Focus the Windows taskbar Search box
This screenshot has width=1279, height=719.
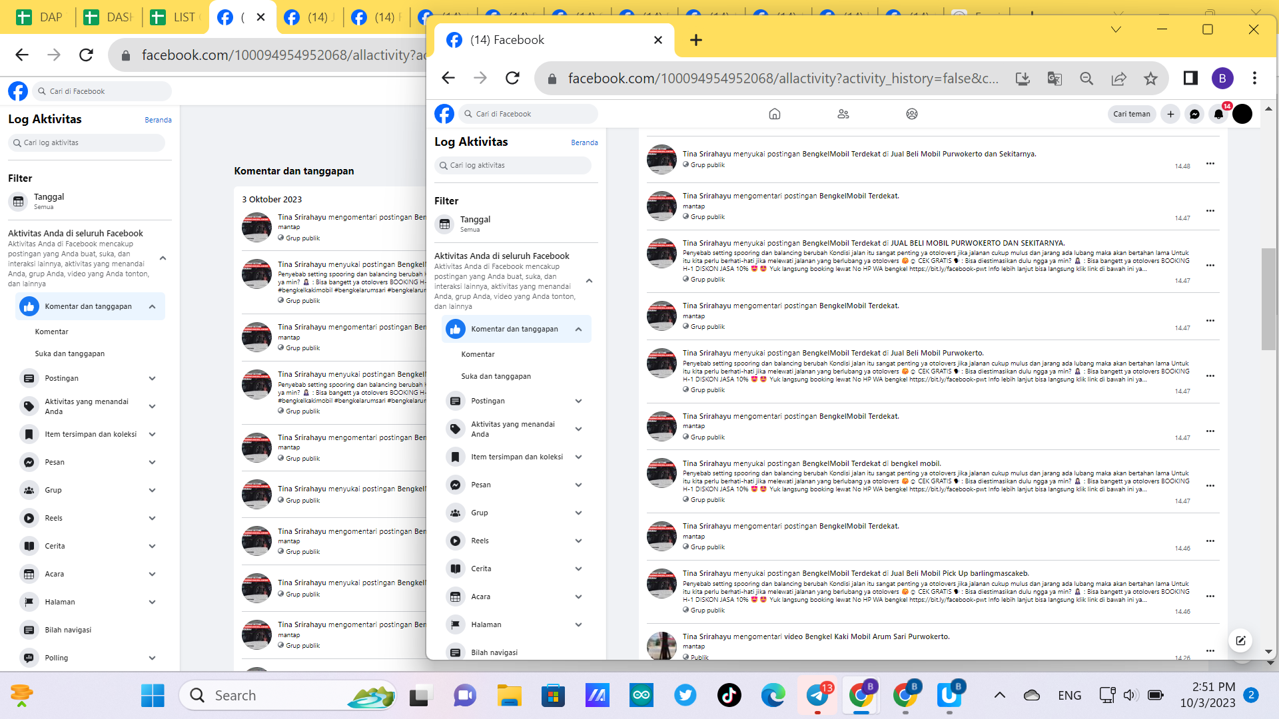coord(288,696)
